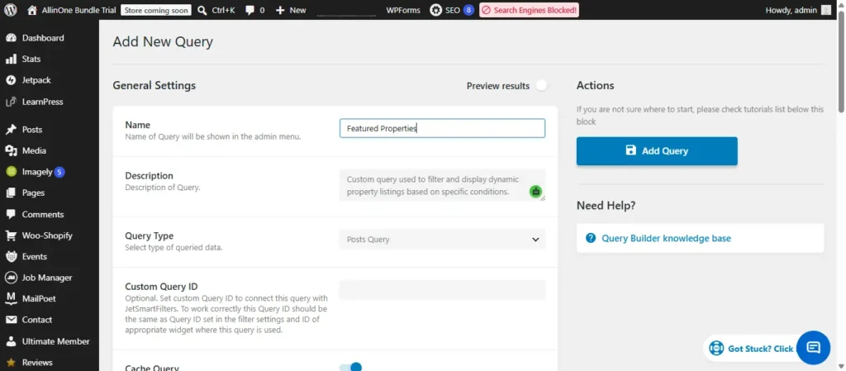Click the Posts pushpin icon
The width and height of the screenshot is (846, 371).
(x=11, y=130)
